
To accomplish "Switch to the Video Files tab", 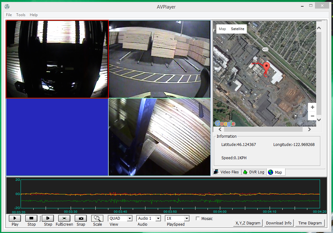I will pos(227,172).
